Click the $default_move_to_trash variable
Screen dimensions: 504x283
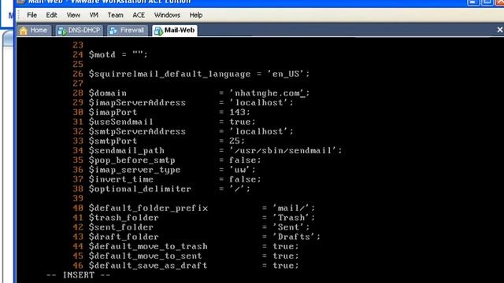[148, 246]
